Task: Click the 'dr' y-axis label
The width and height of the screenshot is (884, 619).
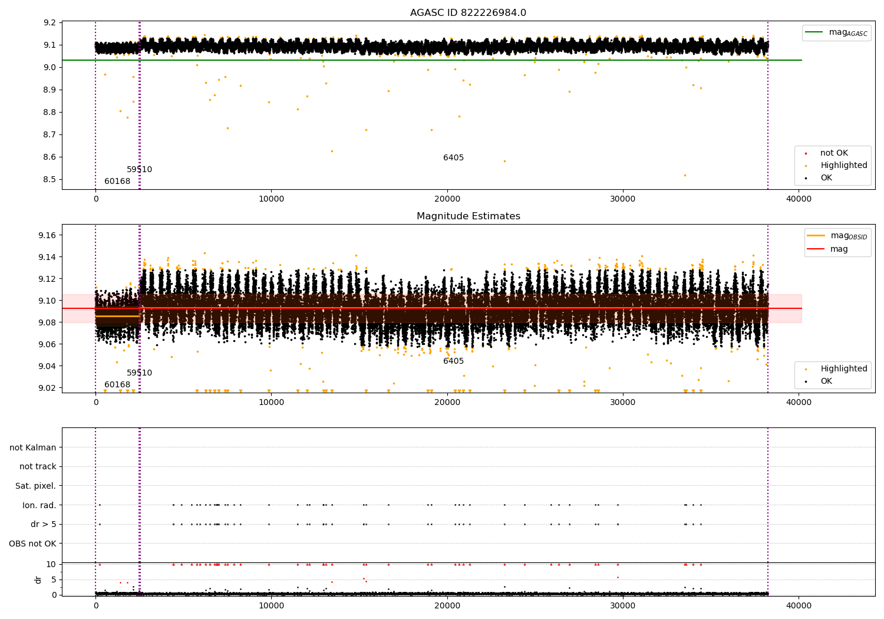Action: tap(38, 580)
